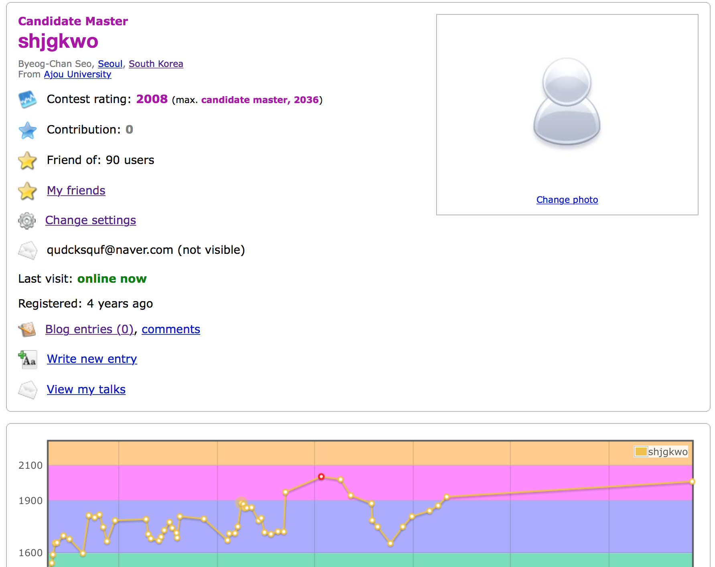Open the Change settings link
This screenshot has height=567, width=715.
coord(91,220)
